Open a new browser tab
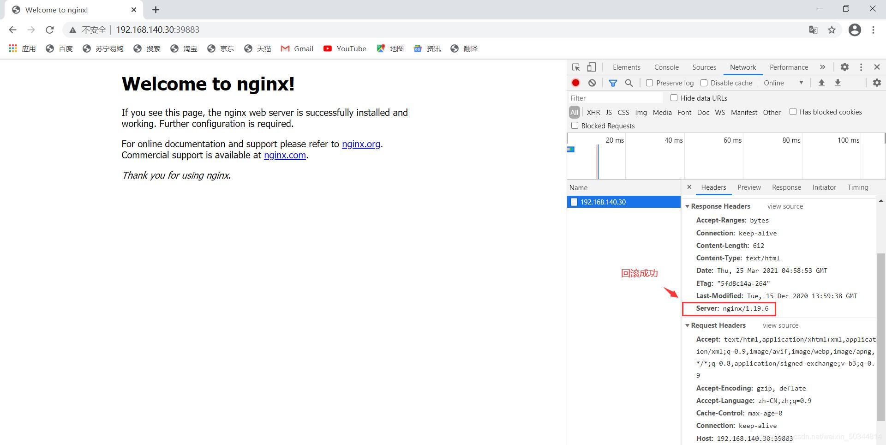The height and width of the screenshot is (445, 886). [156, 10]
